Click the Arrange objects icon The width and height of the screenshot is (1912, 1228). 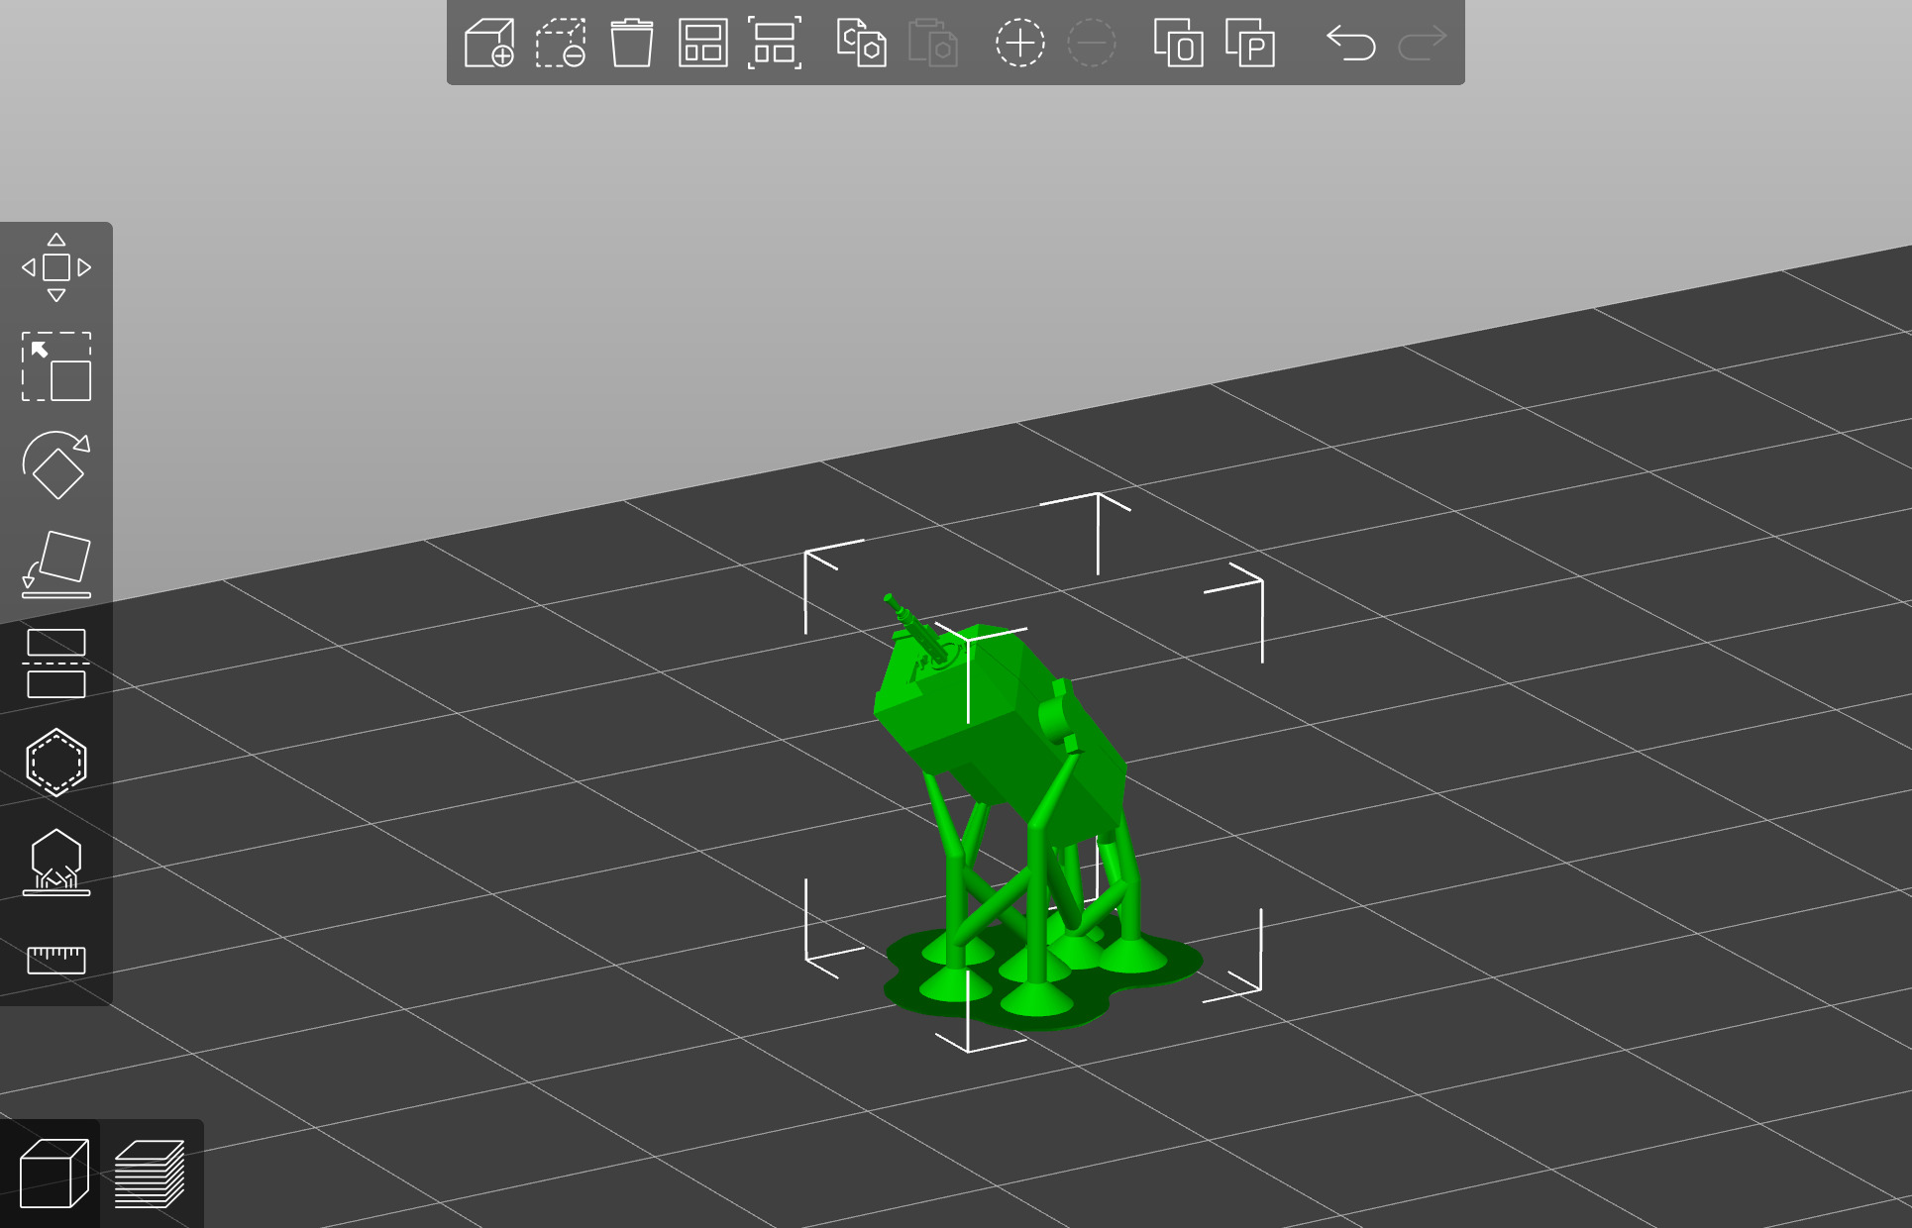(703, 43)
